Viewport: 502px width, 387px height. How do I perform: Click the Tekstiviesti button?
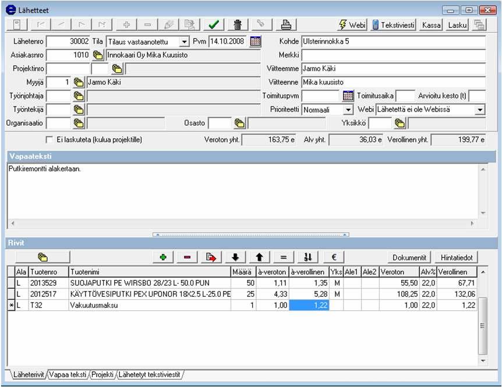point(393,25)
